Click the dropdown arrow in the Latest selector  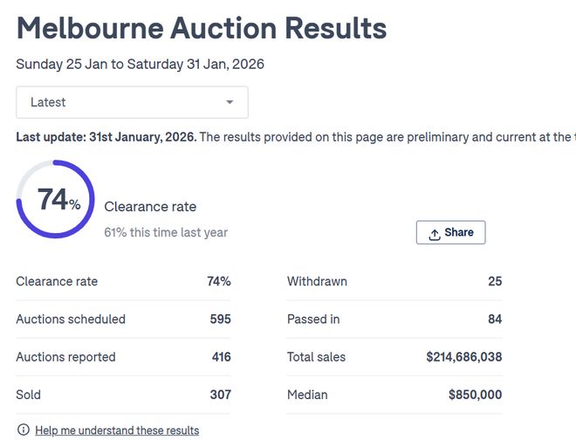click(230, 102)
